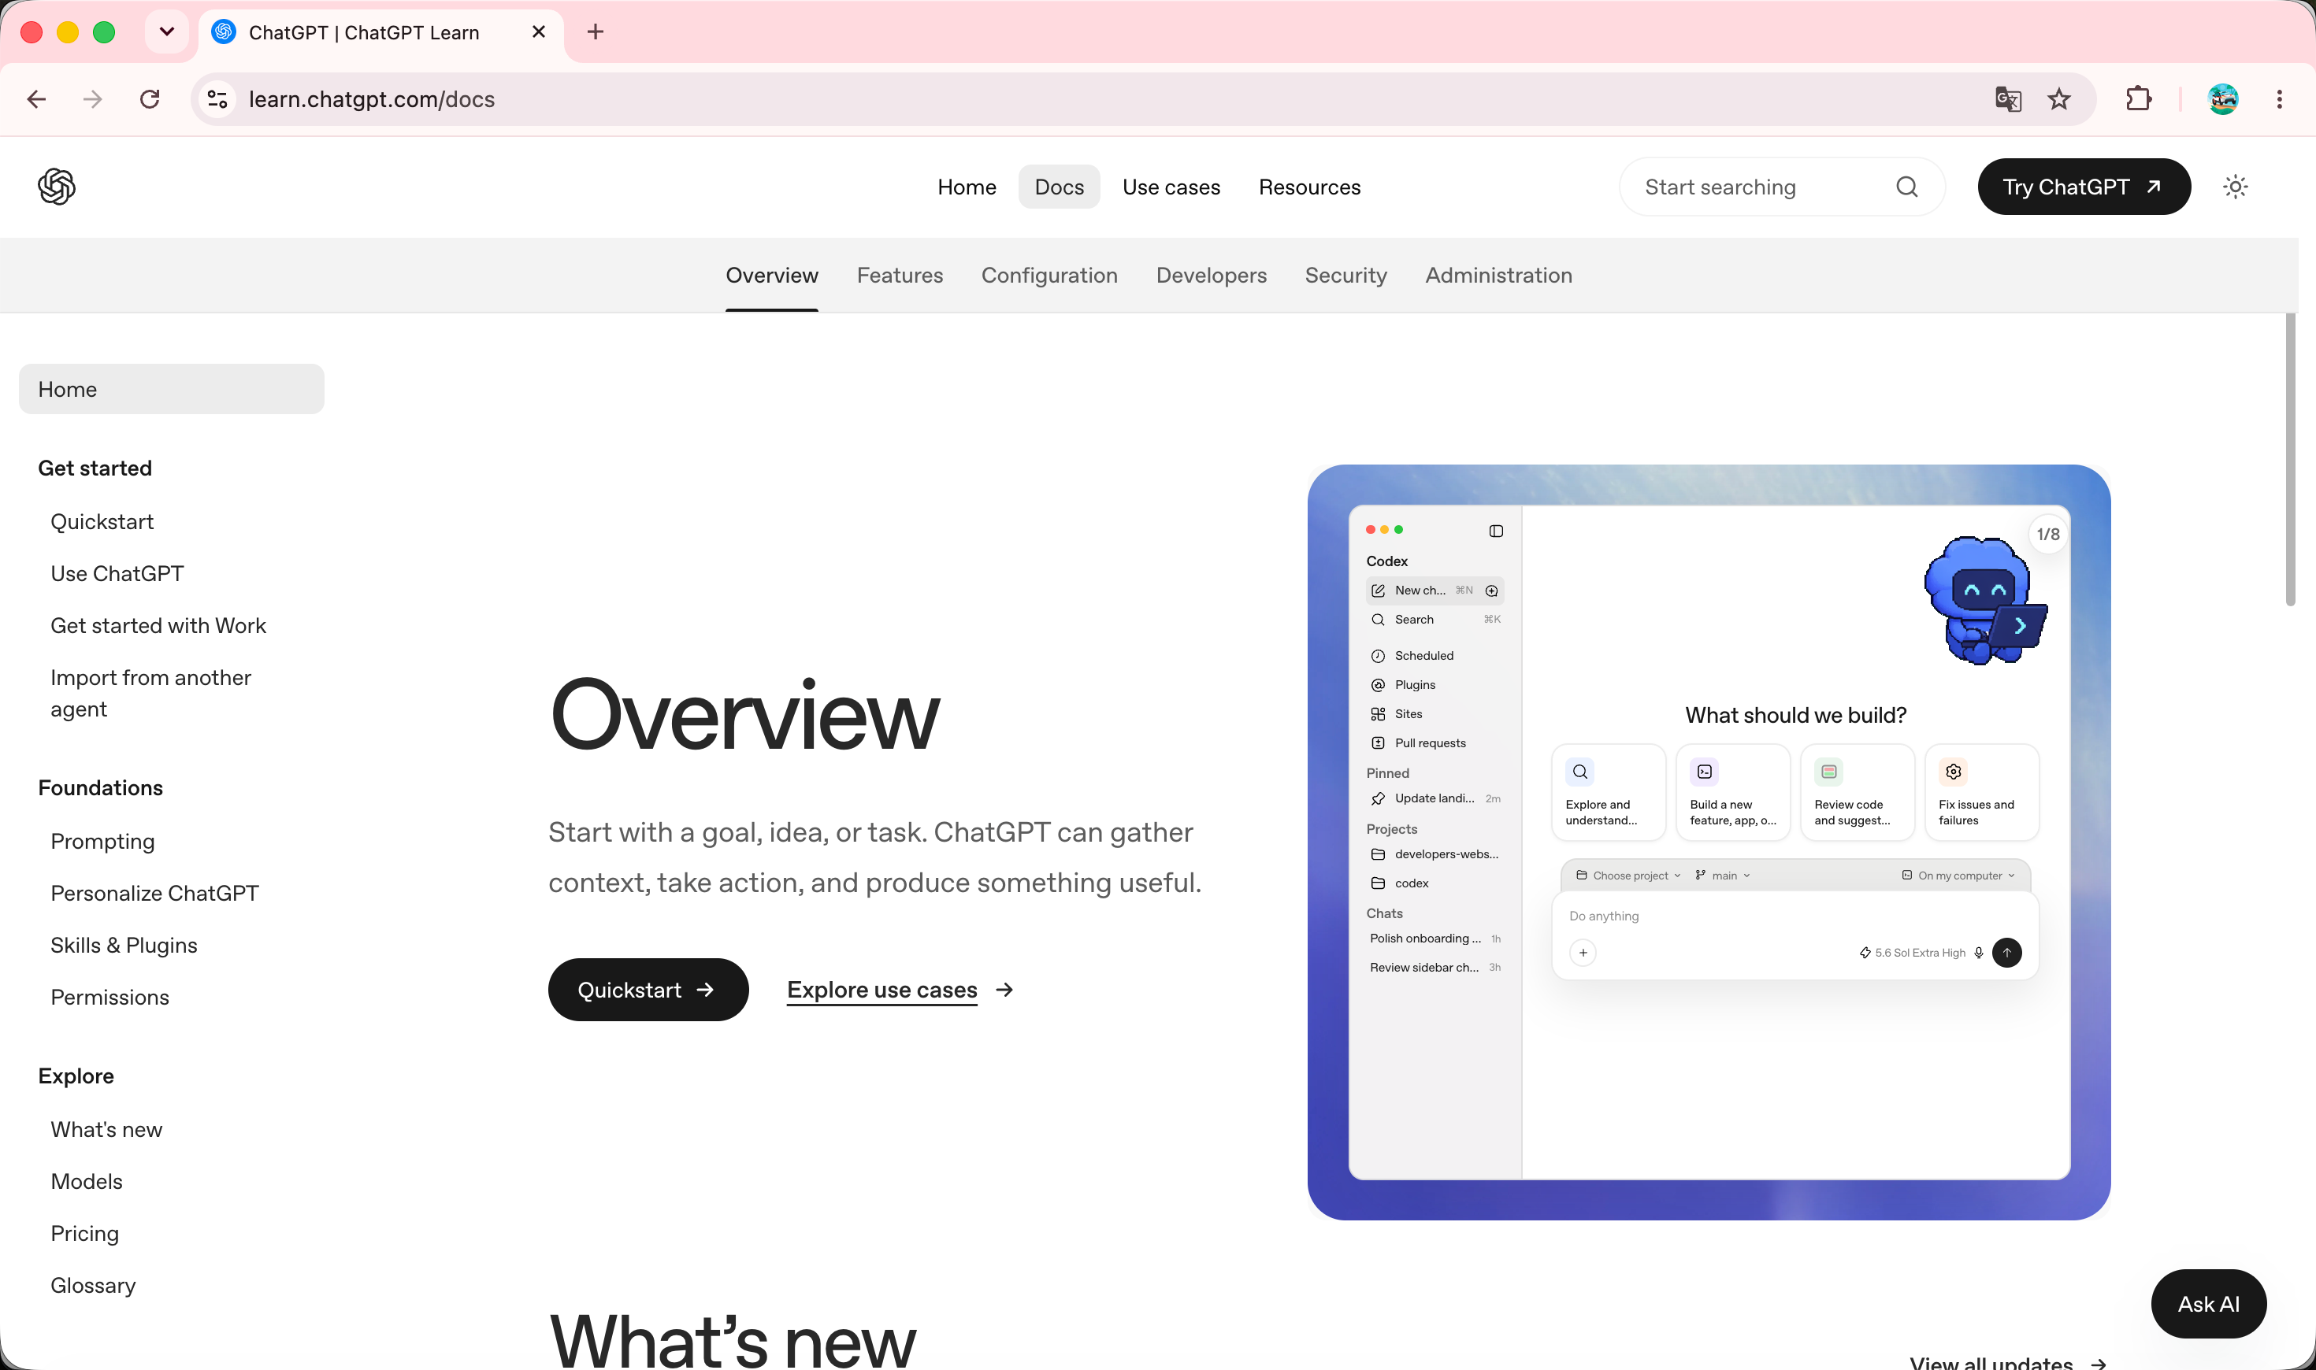
Task: Switch to the Developers tab
Action: (1211, 275)
